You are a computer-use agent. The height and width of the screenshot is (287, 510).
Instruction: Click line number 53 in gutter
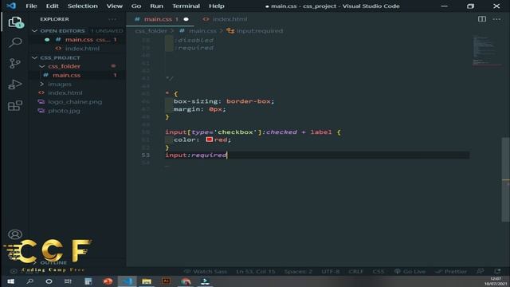pyautogui.click(x=146, y=155)
